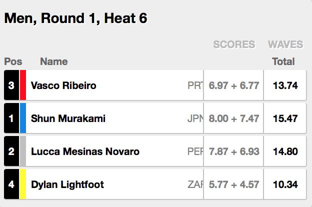Screen dimensions: 312x207
Task: Click position badge 2 for Novaro
Action: coord(11,151)
